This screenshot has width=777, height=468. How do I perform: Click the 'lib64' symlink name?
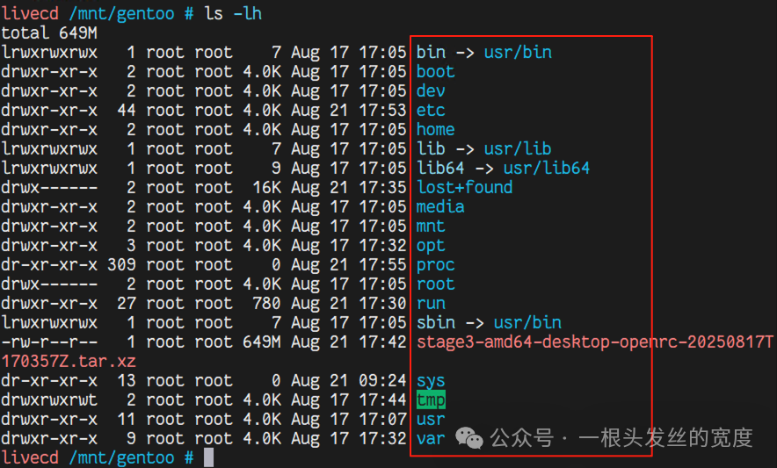(x=440, y=169)
